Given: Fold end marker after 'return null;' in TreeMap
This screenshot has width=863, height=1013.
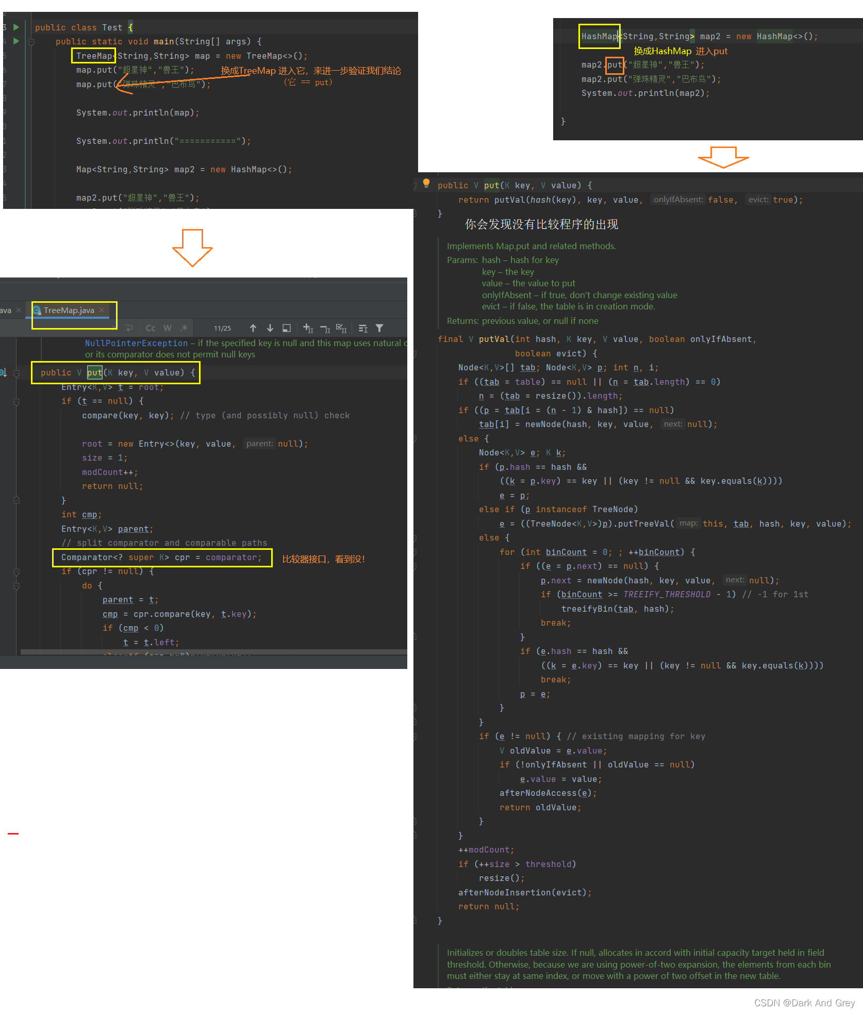Looking at the screenshot, I should click(16, 500).
